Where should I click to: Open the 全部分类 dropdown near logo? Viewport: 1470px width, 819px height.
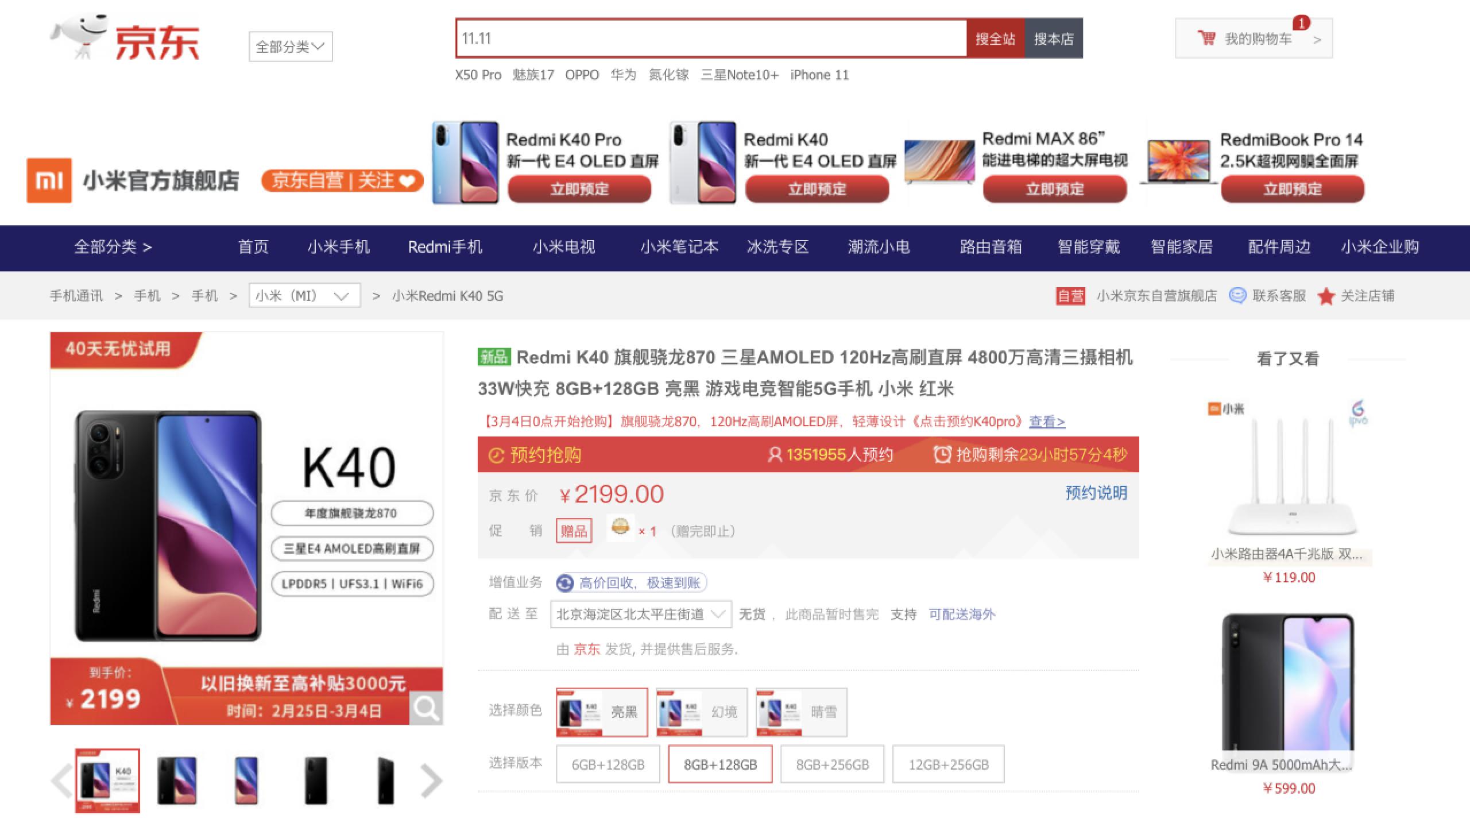pos(291,47)
